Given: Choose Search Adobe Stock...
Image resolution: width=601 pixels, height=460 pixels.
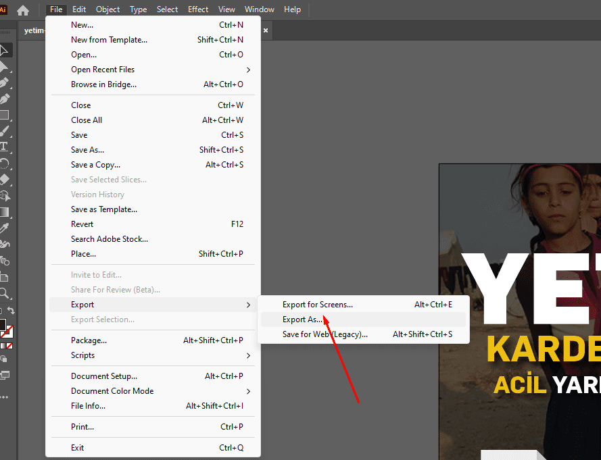Looking at the screenshot, I should (x=153, y=239).
